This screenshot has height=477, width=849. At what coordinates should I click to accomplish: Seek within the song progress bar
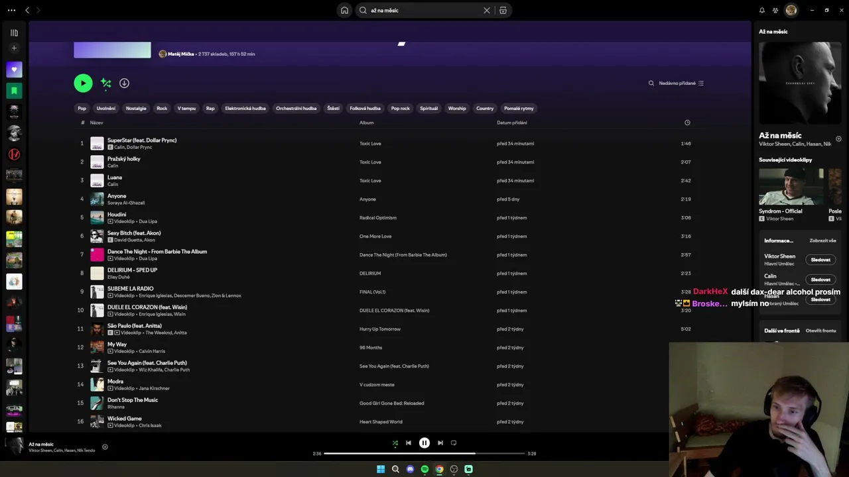pyautogui.click(x=424, y=454)
